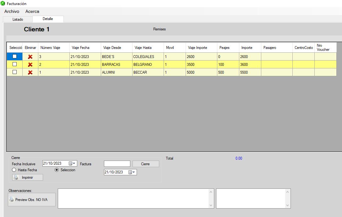Click the Viaje Desde column header
This screenshot has width=342, height=217.
[x=117, y=47]
